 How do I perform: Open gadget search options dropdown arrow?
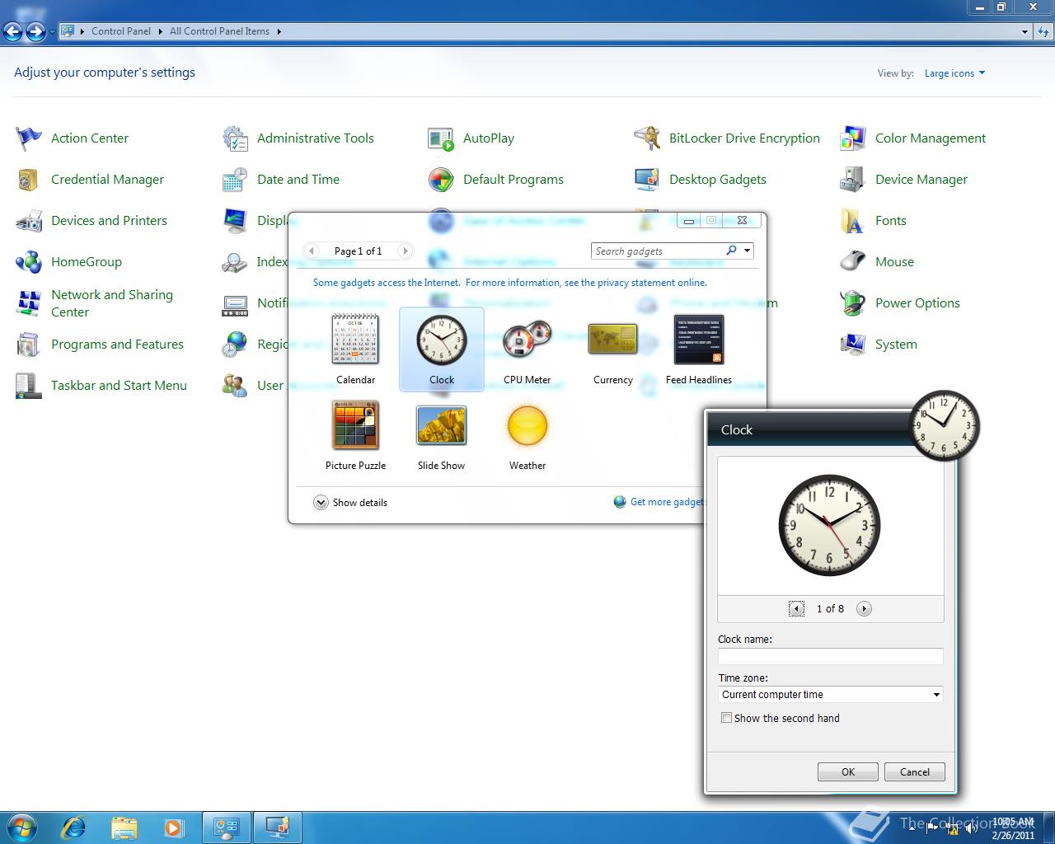point(747,251)
